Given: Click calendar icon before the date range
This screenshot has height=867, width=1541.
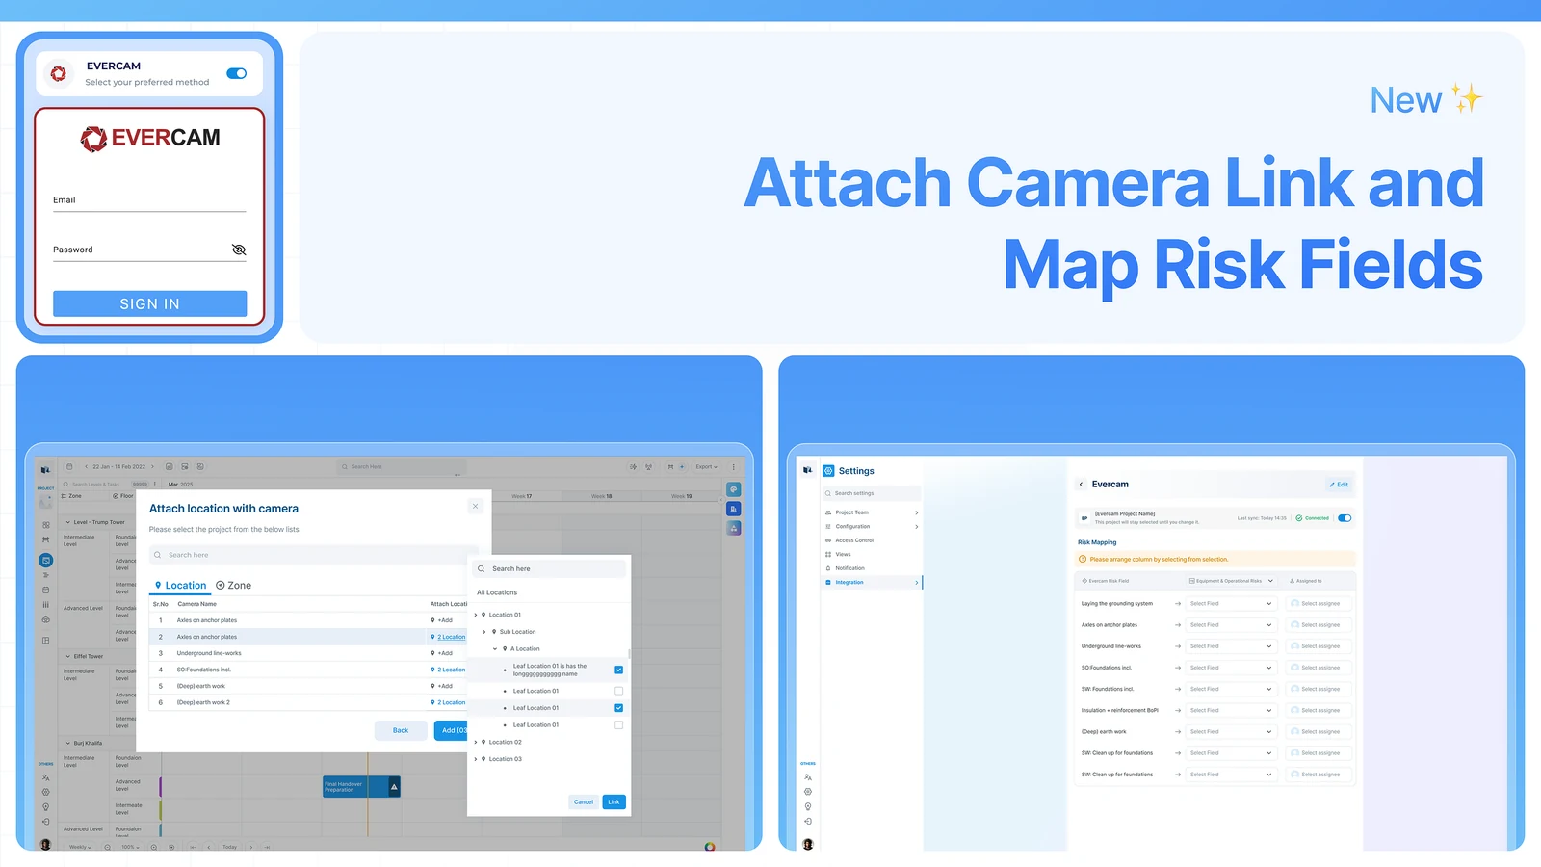Looking at the screenshot, I should point(69,466).
